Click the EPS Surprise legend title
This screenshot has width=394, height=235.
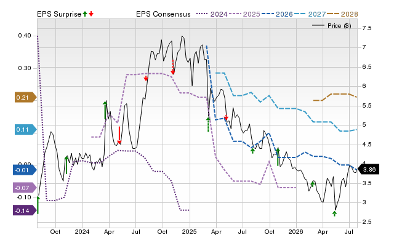[x=59, y=14]
